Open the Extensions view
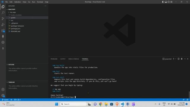The height and width of the screenshot is (107, 190). [x=3, y=30]
